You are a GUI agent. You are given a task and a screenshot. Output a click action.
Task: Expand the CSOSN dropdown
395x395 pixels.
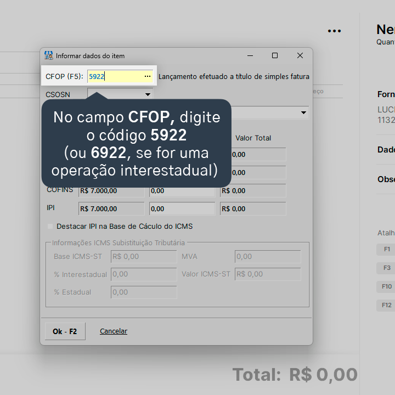point(148,94)
